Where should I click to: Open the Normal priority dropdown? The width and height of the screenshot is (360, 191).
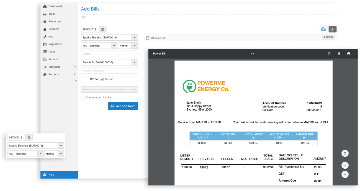point(134,46)
